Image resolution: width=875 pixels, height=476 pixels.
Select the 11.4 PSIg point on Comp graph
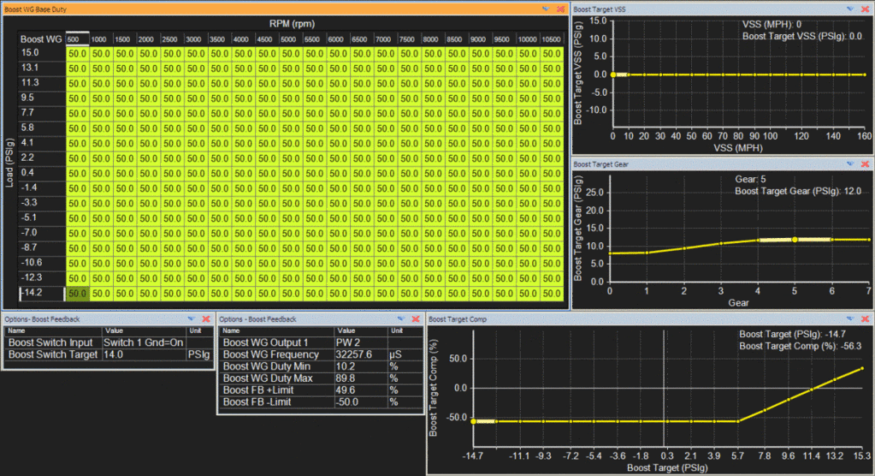point(812,390)
